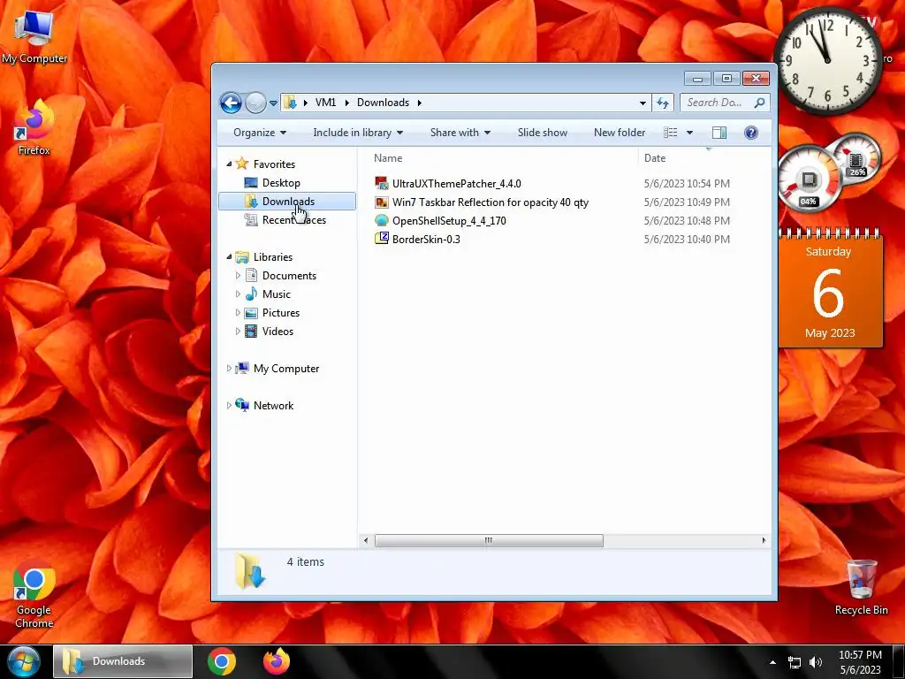
Task: Click the Downloads taskbar button
Action: point(122,661)
